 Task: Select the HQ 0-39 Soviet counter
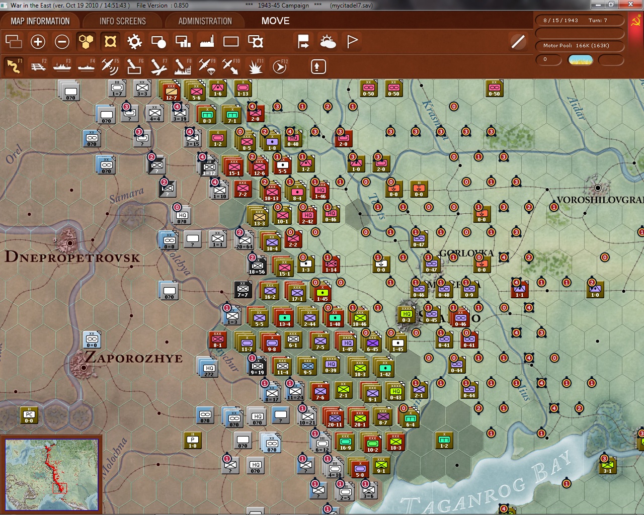[331, 365]
